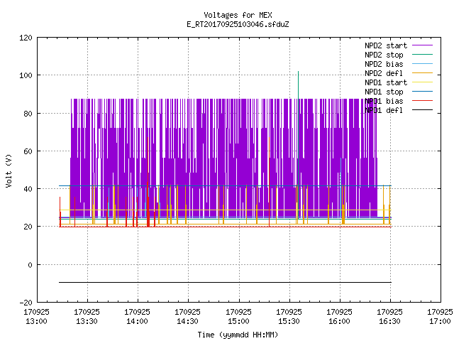454x341 pixels.
Task: Click the 14:30 x-axis time label
Action: coord(187,322)
